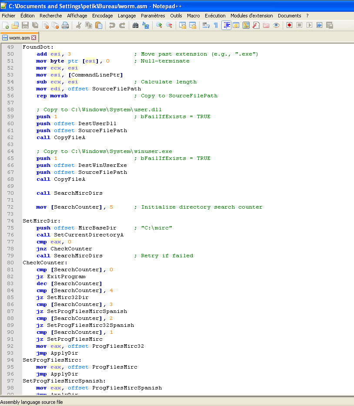
Task: Select the worm.asm document tab
Action: [20, 38]
